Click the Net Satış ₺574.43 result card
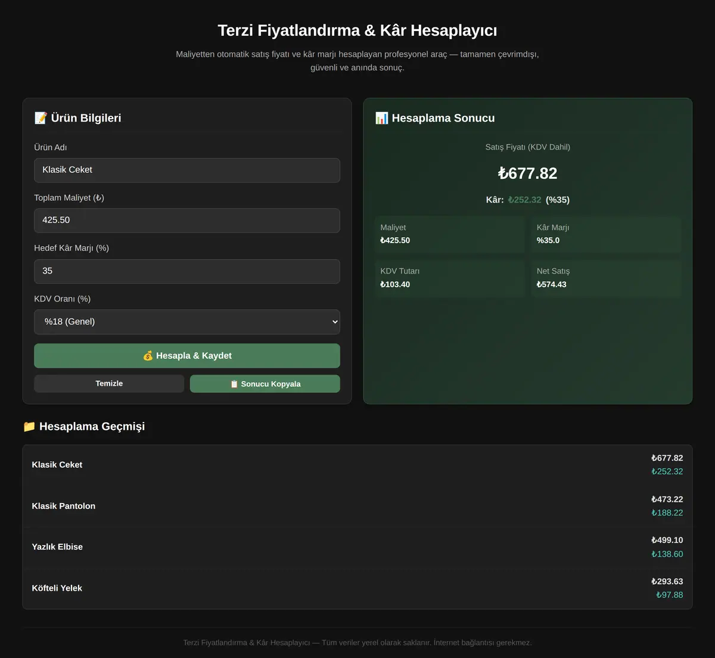This screenshot has width=715, height=658. [x=606, y=278]
